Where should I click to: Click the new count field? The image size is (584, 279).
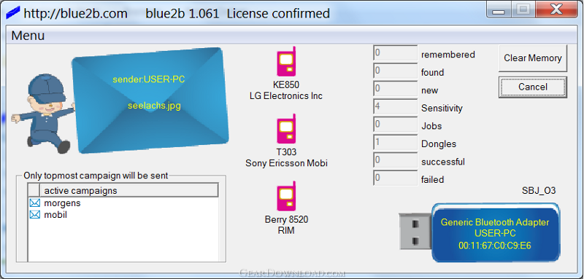[395, 88]
